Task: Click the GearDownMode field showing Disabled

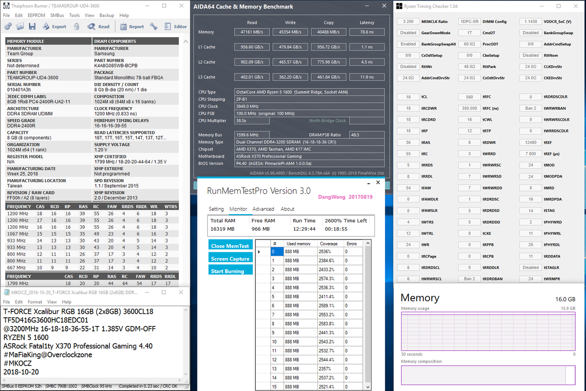Action: [408, 33]
